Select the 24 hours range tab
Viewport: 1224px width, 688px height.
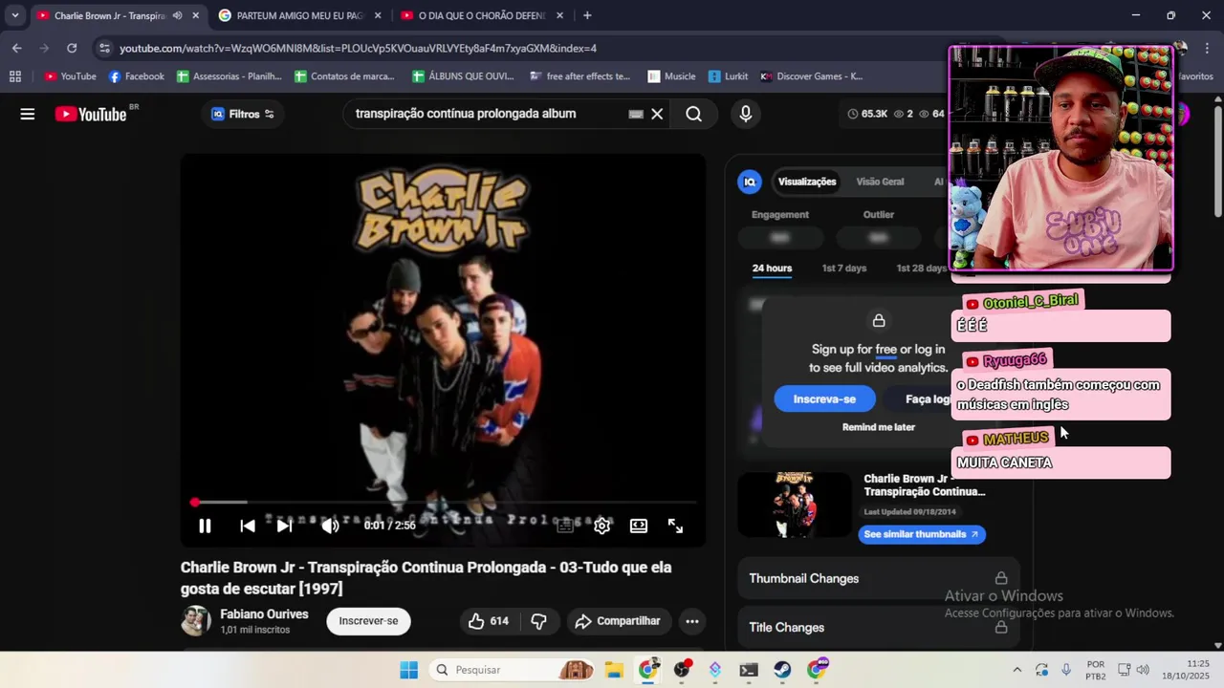[772, 269]
